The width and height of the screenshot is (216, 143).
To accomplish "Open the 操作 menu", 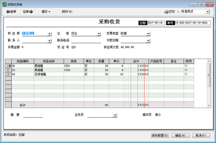I will click(46, 12).
